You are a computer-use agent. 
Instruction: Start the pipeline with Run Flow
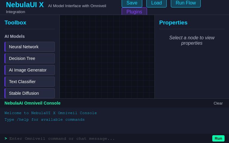(185, 3)
